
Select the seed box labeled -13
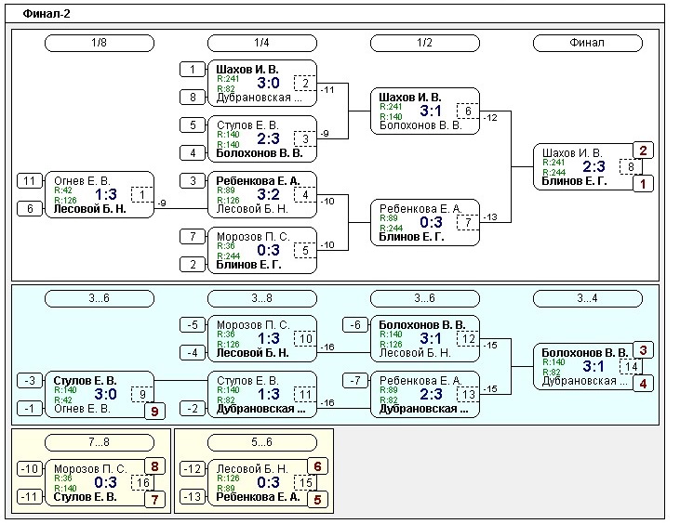click(x=192, y=497)
